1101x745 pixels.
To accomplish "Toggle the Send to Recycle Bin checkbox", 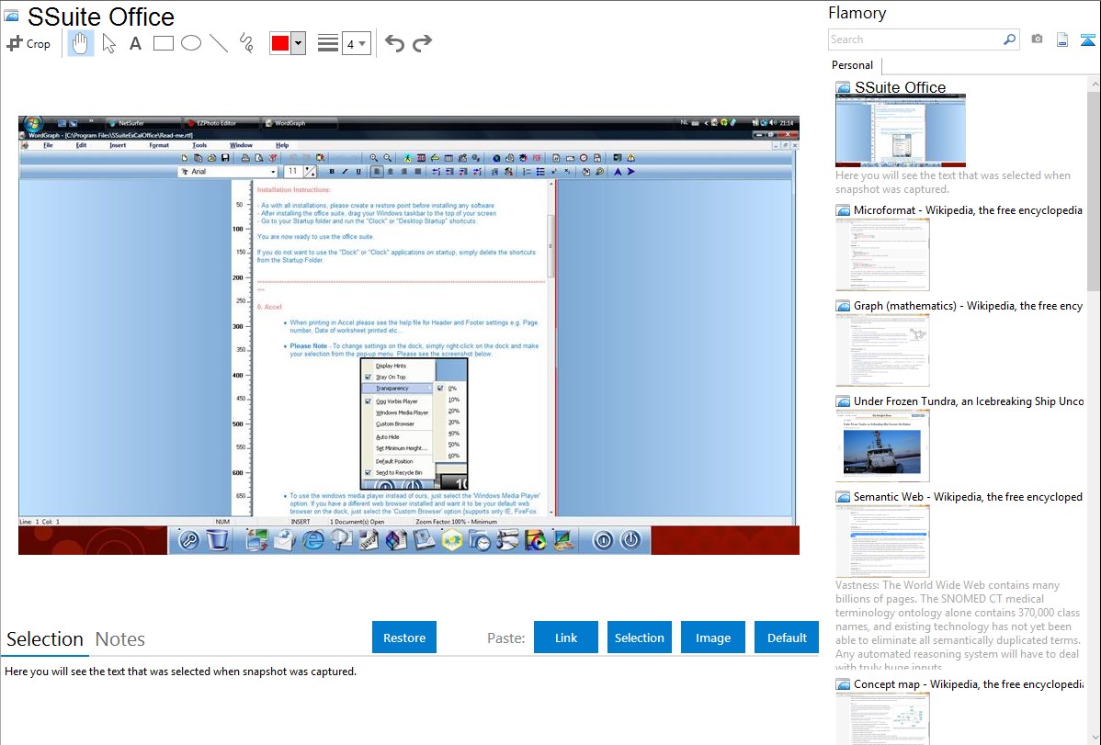I will click(368, 472).
